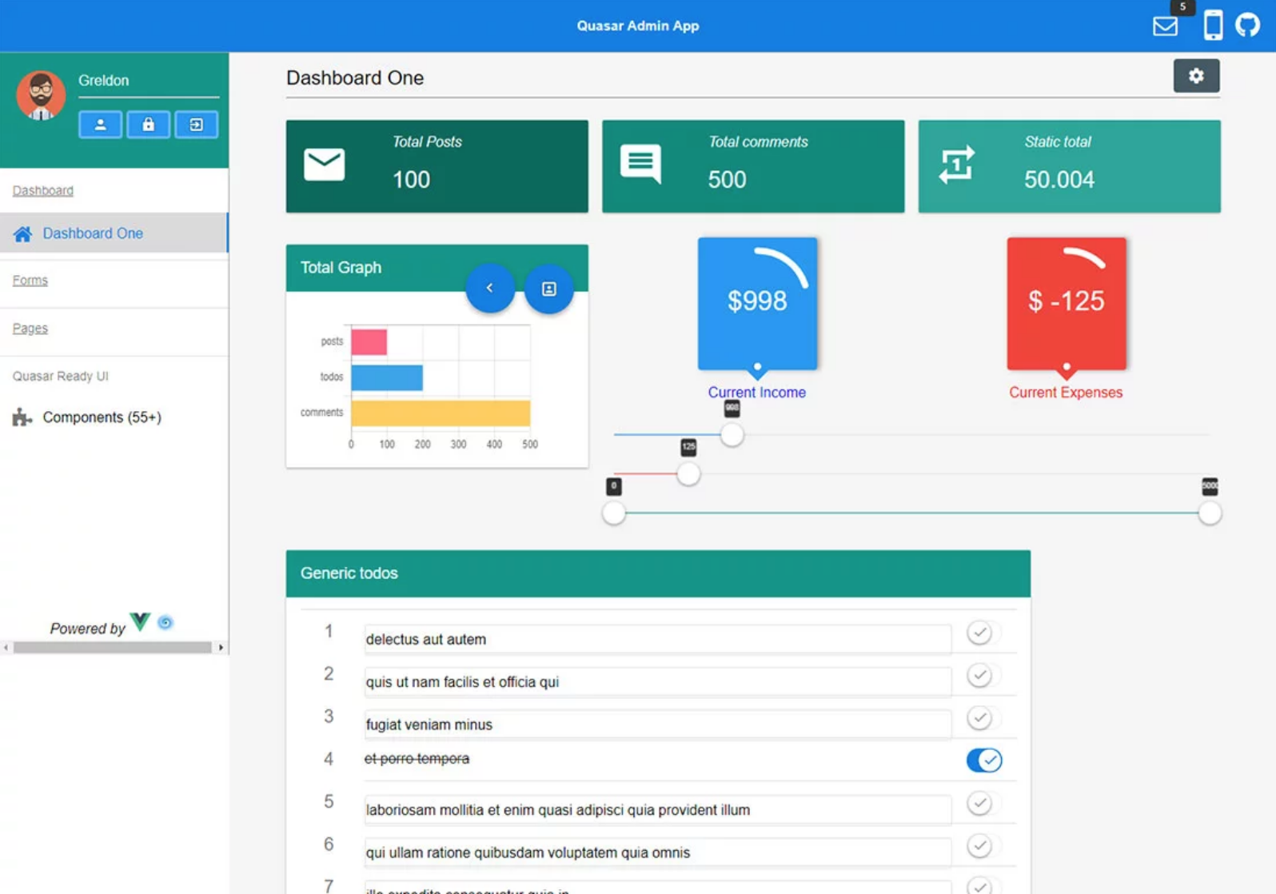Open Components (55+) menu item

point(102,417)
